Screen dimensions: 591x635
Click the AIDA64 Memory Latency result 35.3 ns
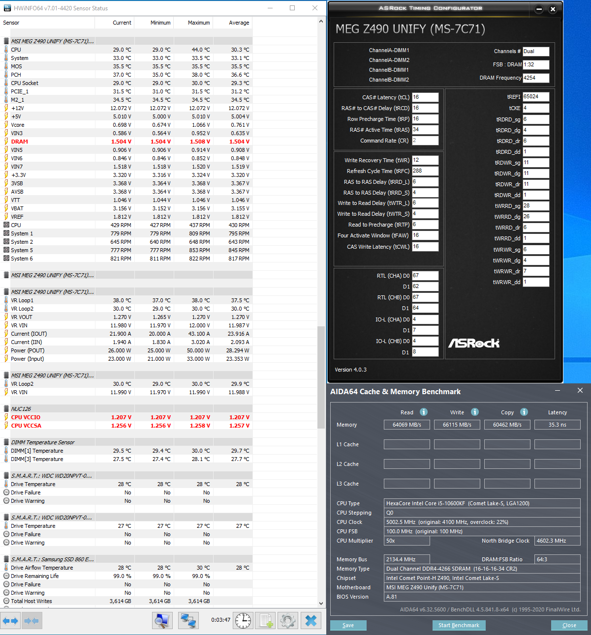558,425
